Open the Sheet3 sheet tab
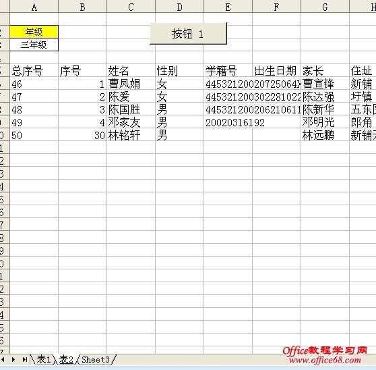Image resolution: width=376 pixels, height=370 pixels. pyautogui.click(x=96, y=360)
